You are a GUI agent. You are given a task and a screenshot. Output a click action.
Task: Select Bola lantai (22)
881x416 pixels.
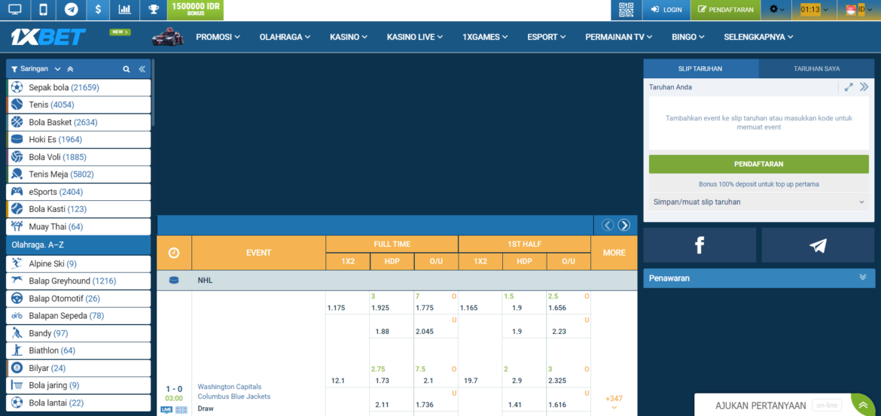[x=78, y=403]
